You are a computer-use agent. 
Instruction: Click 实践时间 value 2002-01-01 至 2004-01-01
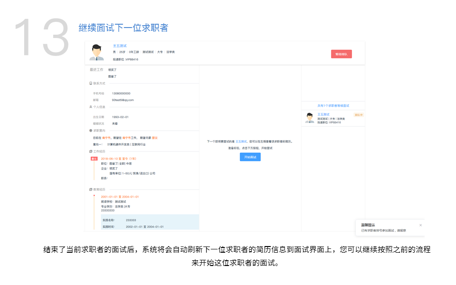145,227
